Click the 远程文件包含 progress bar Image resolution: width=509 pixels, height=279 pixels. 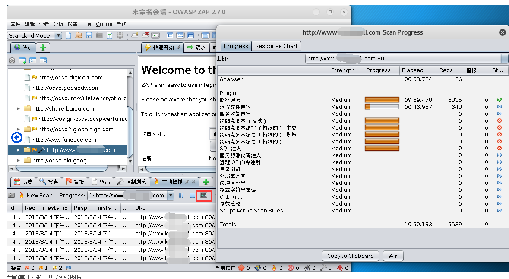coord(382,107)
